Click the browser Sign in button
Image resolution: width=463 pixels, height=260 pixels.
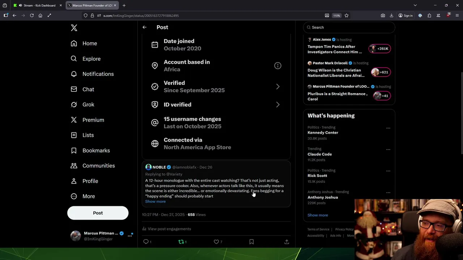pyautogui.click(x=405, y=16)
